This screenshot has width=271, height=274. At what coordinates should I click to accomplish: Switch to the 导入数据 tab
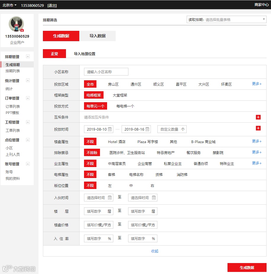coord(97,36)
